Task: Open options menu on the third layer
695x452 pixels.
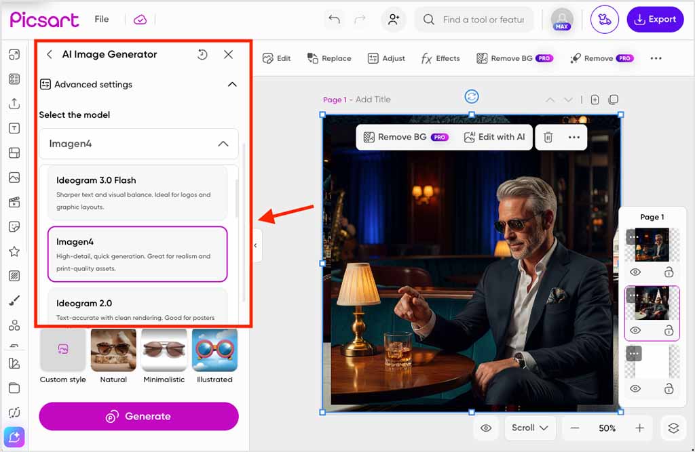Action: point(634,354)
